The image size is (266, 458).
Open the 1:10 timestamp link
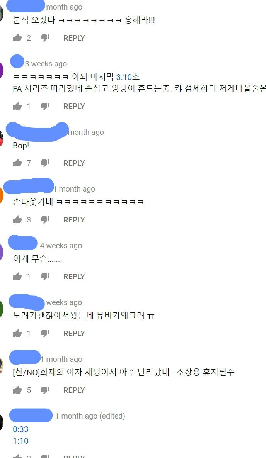tap(21, 441)
